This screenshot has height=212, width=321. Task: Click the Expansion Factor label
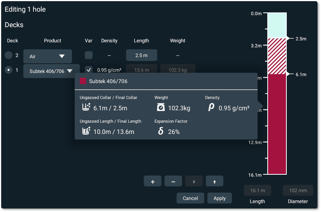click(171, 121)
